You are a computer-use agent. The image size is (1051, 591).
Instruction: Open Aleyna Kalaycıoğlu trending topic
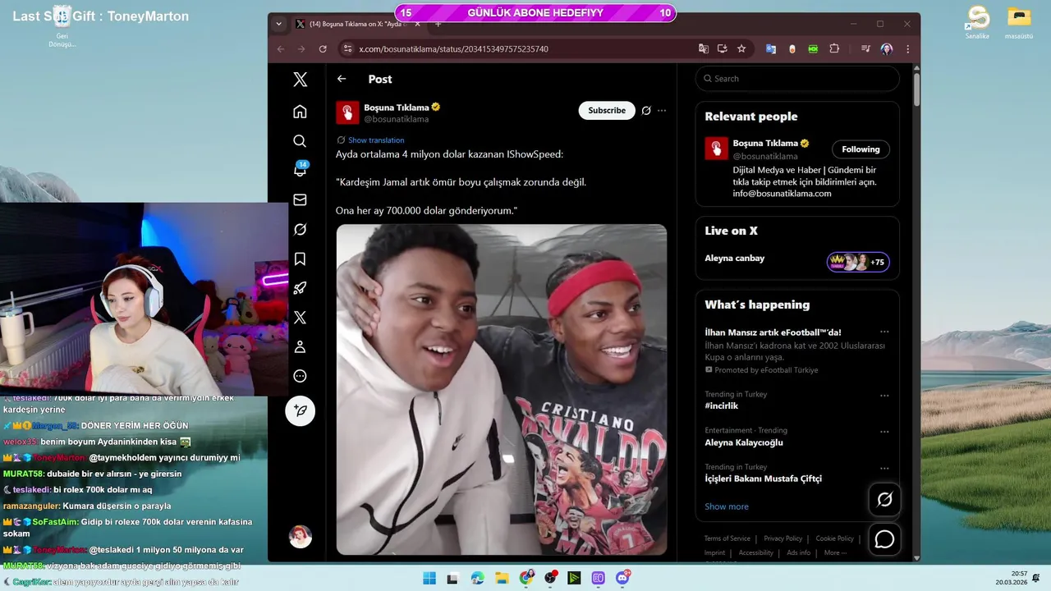point(744,442)
